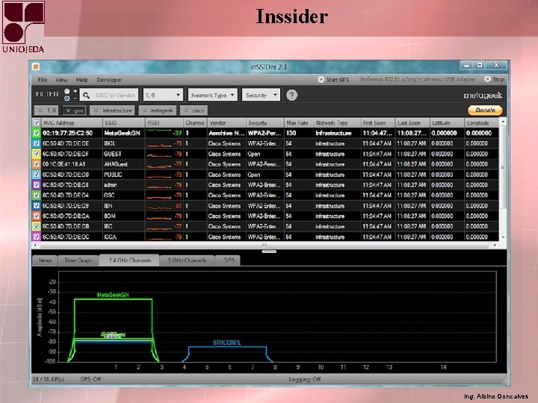Uncheck the IBOL network checkbox
This screenshot has width=538, height=403.
pos(37,143)
